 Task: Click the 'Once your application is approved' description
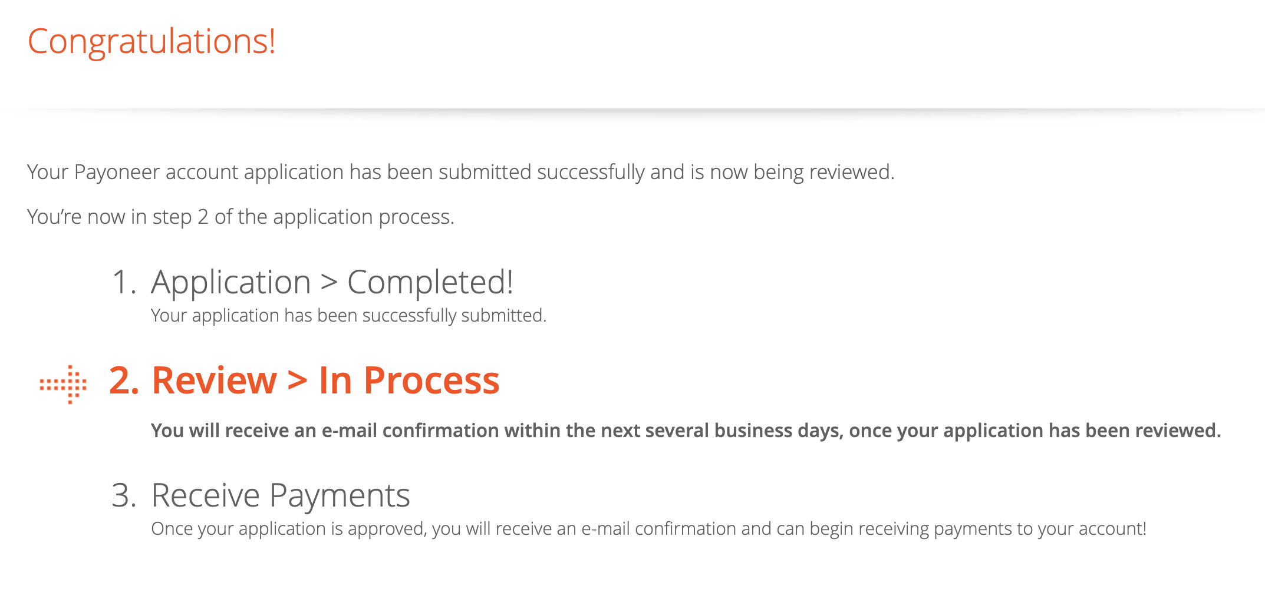click(648, 530)
